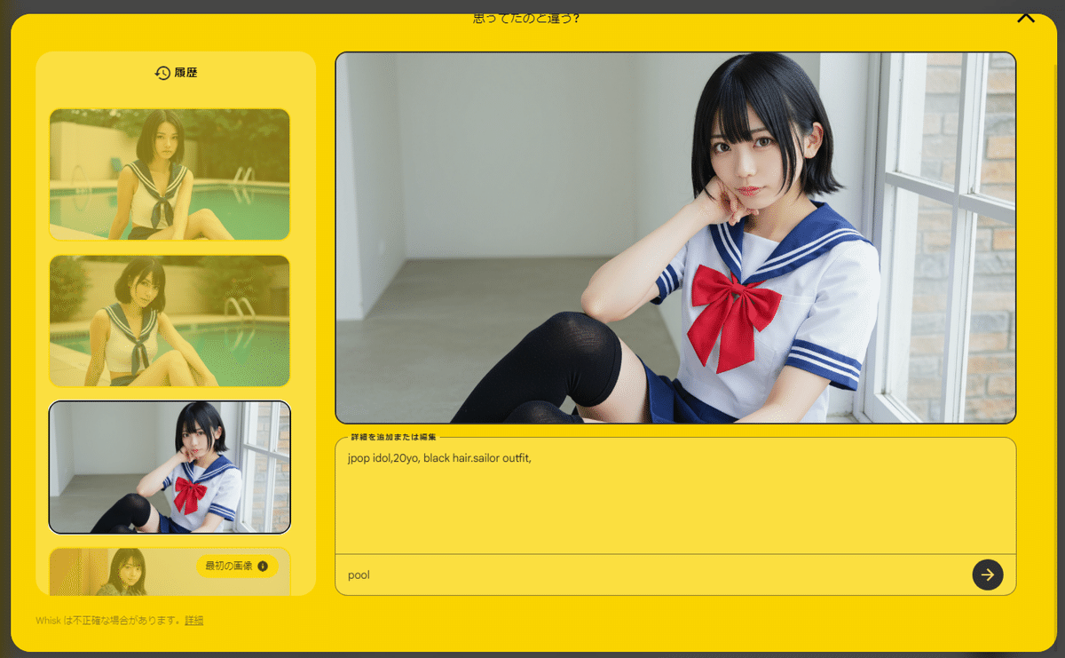Image resolution: width=1065 pixels, height=658 pixels.
Task: Click the clock icon beside 履歴
Action: (x=162, y=73)
